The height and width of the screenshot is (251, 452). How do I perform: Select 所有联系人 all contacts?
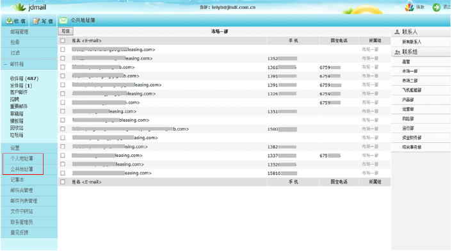pos(412,42)
